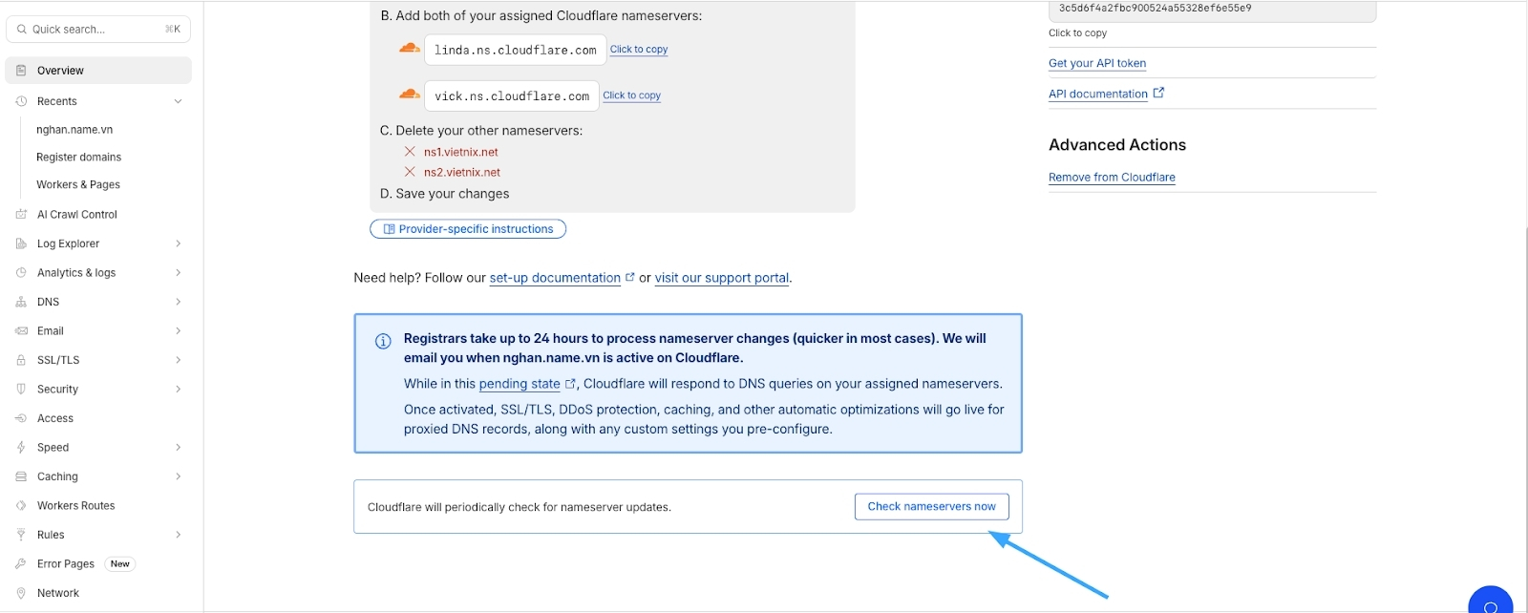Open the Overview page in sidebar

(x=98, y=71)
